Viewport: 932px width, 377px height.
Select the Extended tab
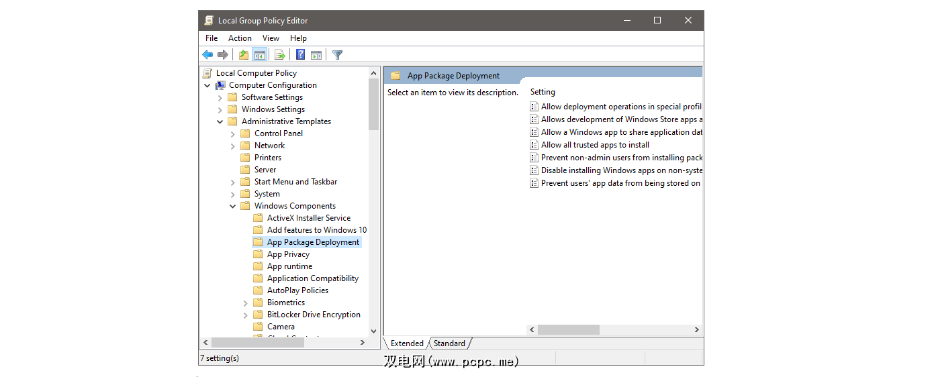tap(407, 343)
